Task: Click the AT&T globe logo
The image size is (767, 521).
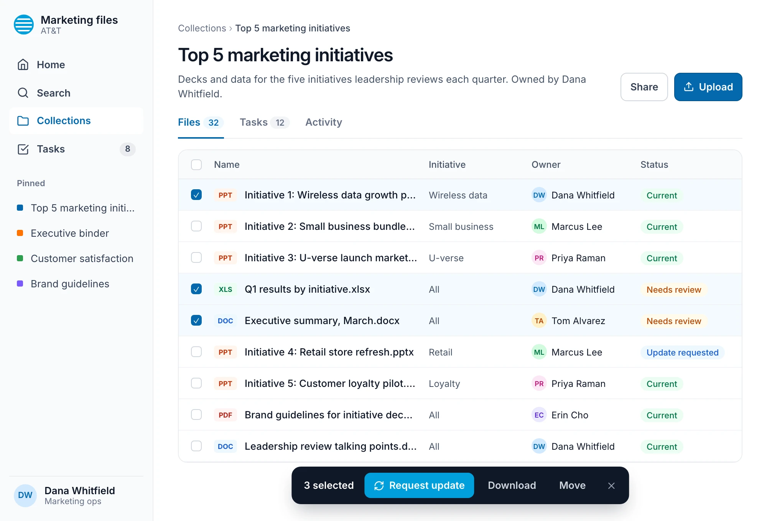Action: [x=24, y=25]
